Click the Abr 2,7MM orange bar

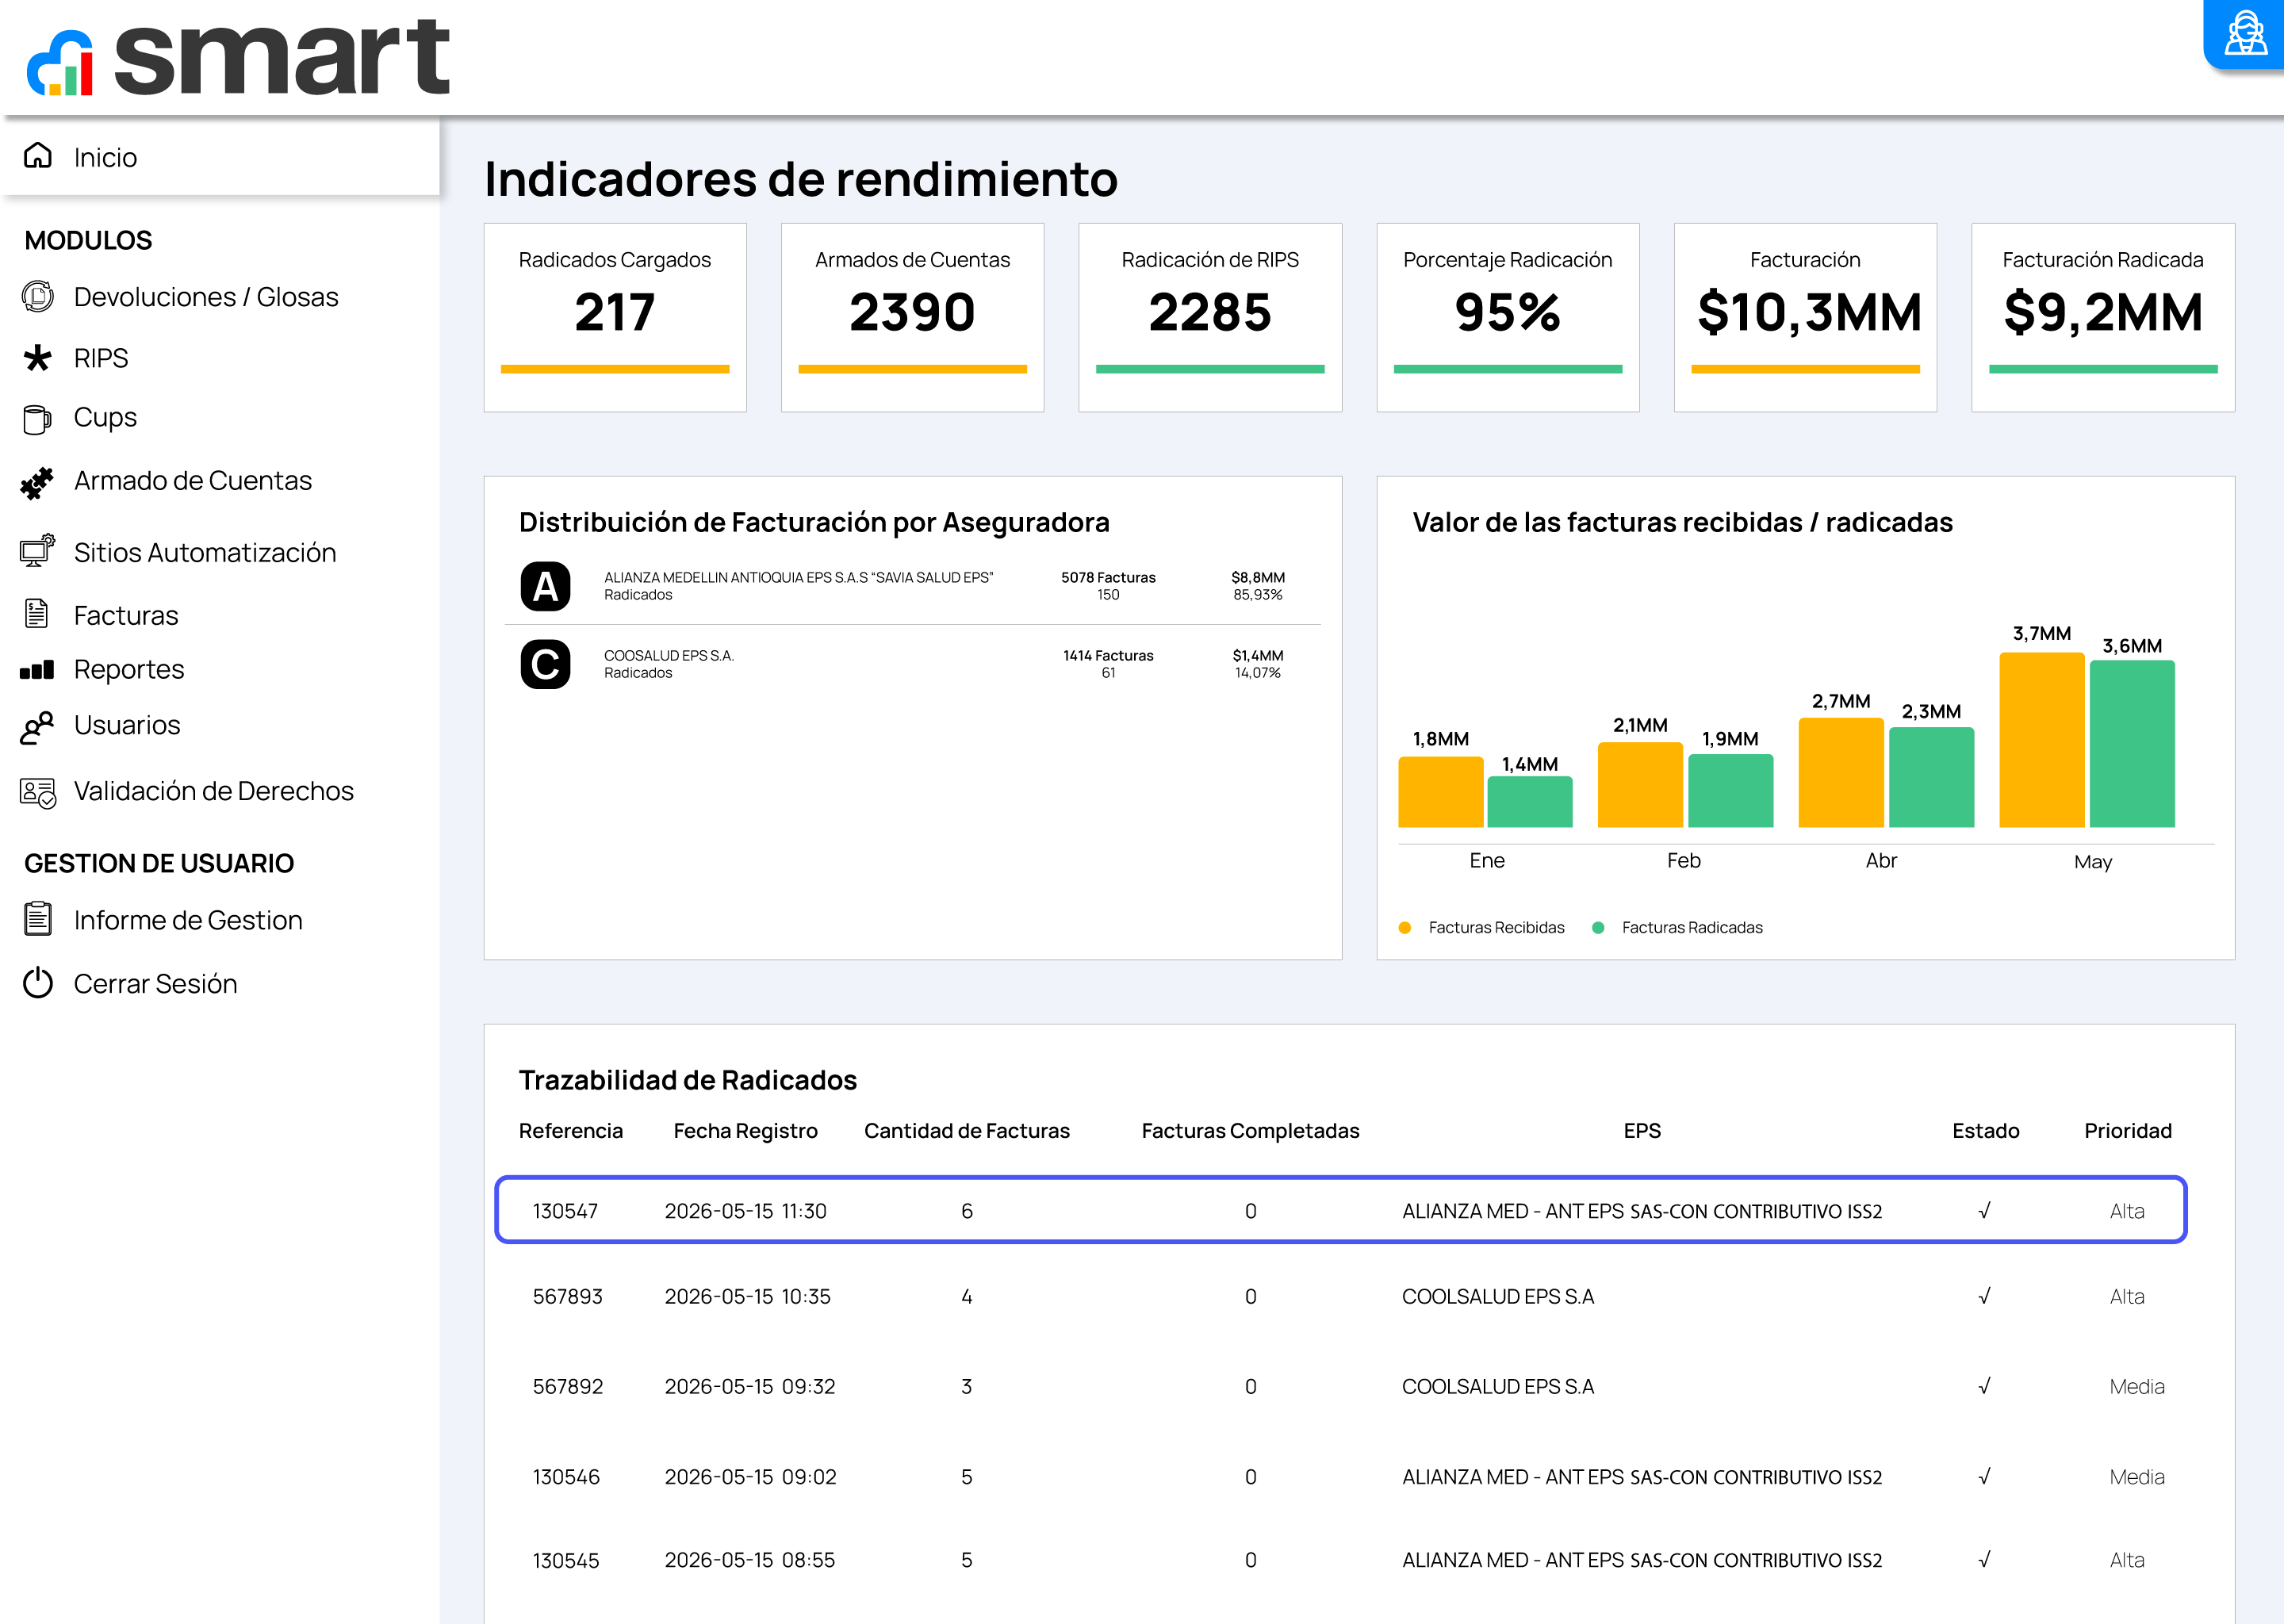(x=1841, y=772)
